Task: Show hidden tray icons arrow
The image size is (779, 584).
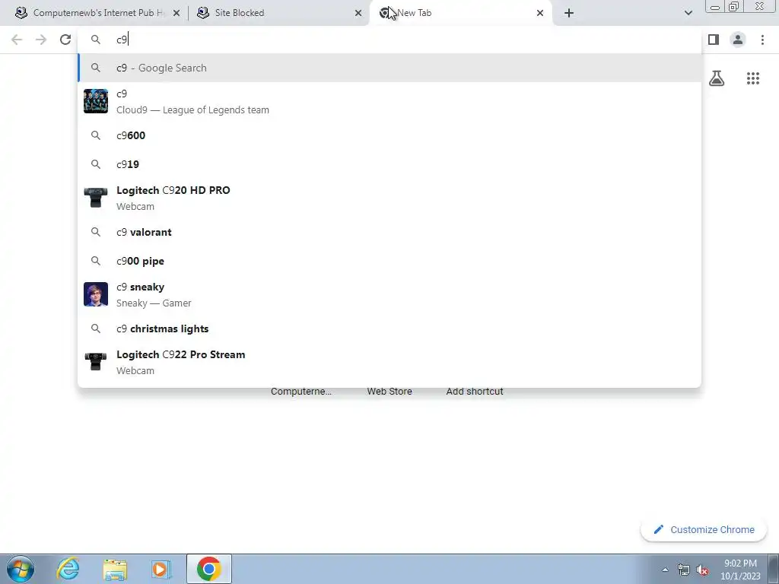Action: click(665, 570)
